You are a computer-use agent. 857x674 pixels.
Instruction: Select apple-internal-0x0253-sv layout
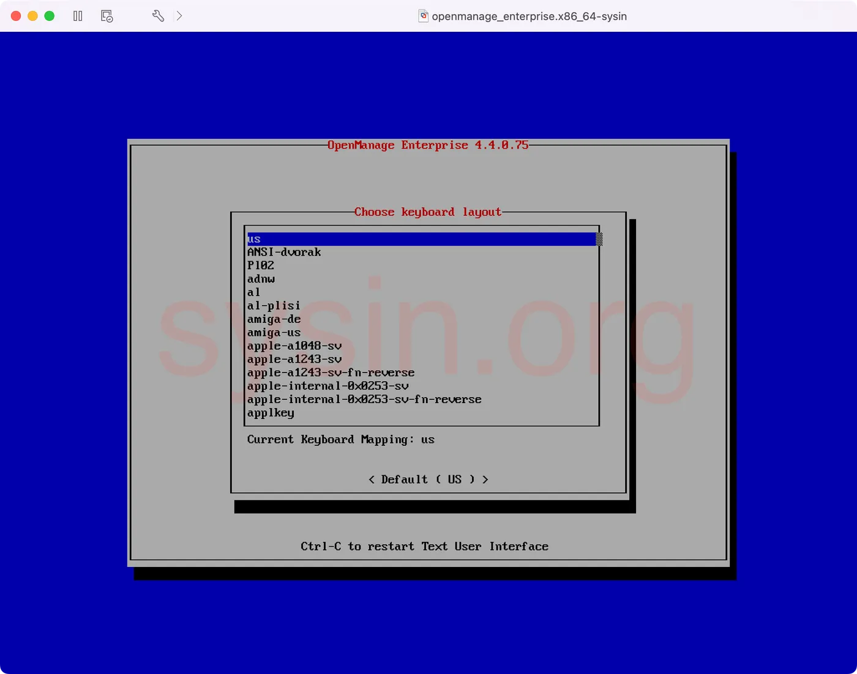tap(421, 387)
